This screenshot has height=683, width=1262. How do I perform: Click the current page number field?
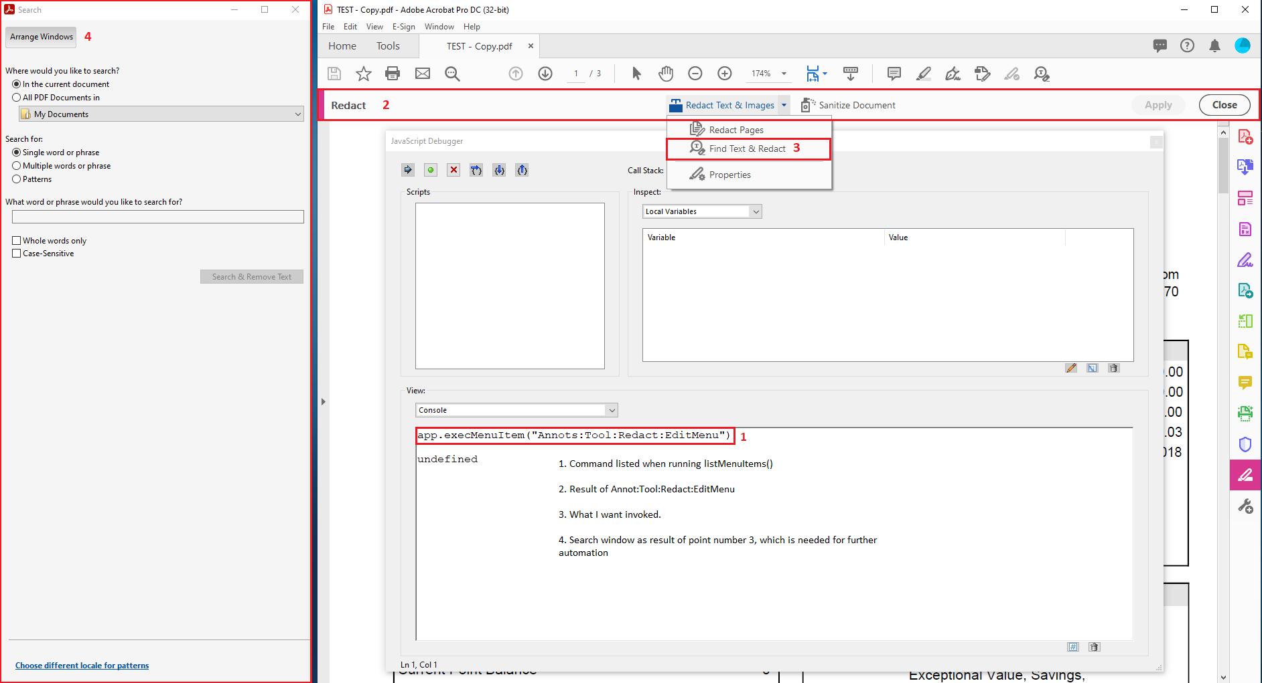click(576, 74)
